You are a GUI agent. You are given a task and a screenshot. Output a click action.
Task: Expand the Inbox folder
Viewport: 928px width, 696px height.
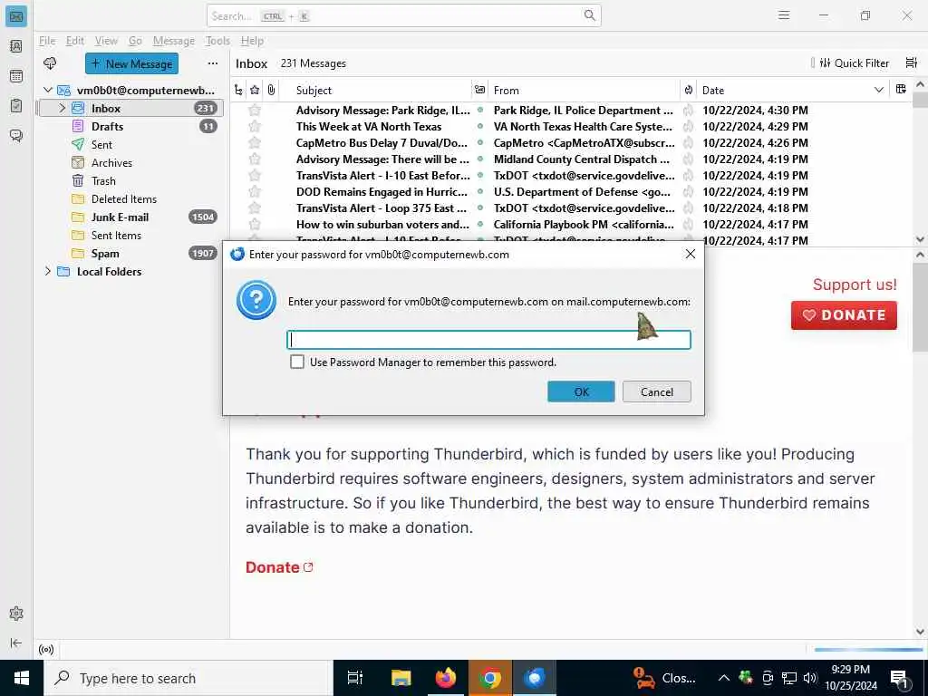[x=63, y=109]
